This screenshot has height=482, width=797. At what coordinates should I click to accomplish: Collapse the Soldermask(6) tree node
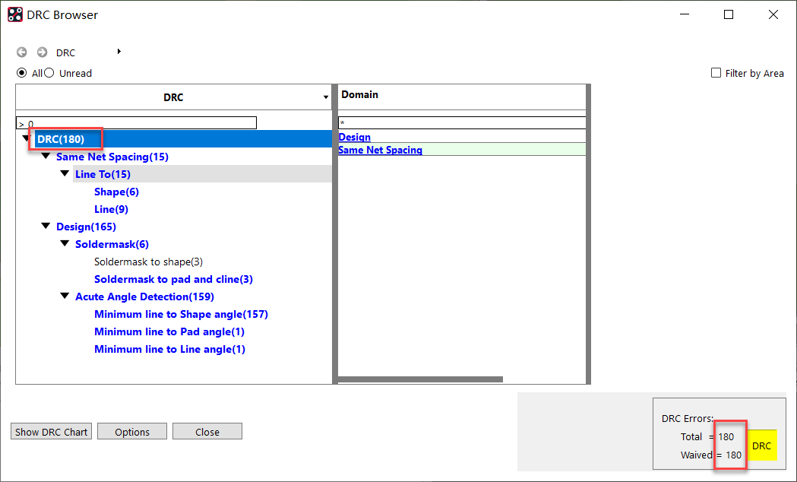coord(65,244)
